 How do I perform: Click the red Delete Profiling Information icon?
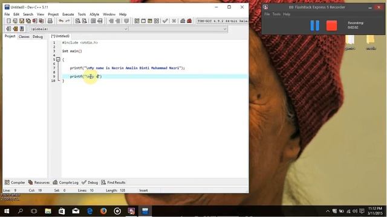coord(189,21)
